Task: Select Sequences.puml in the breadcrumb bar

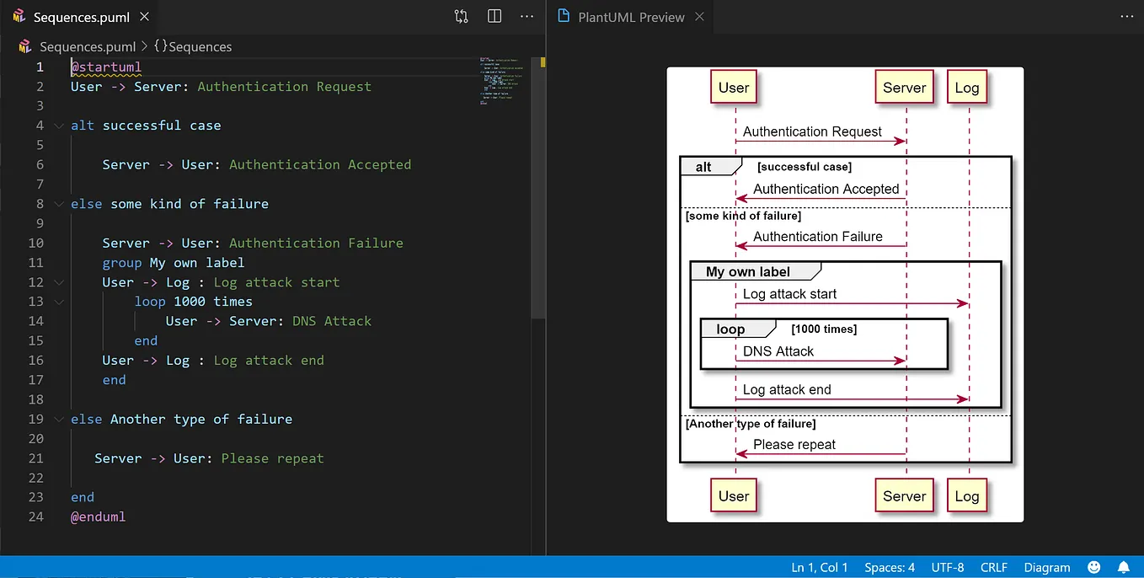Action: (x=88, y=46)
